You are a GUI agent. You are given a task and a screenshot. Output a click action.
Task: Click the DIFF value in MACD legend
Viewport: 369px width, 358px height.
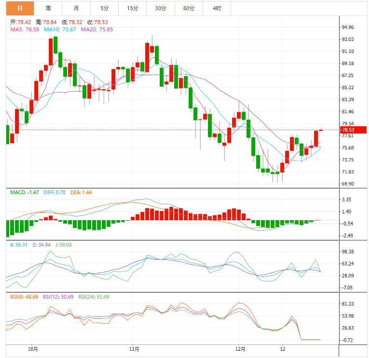click(x=54, y=192)
